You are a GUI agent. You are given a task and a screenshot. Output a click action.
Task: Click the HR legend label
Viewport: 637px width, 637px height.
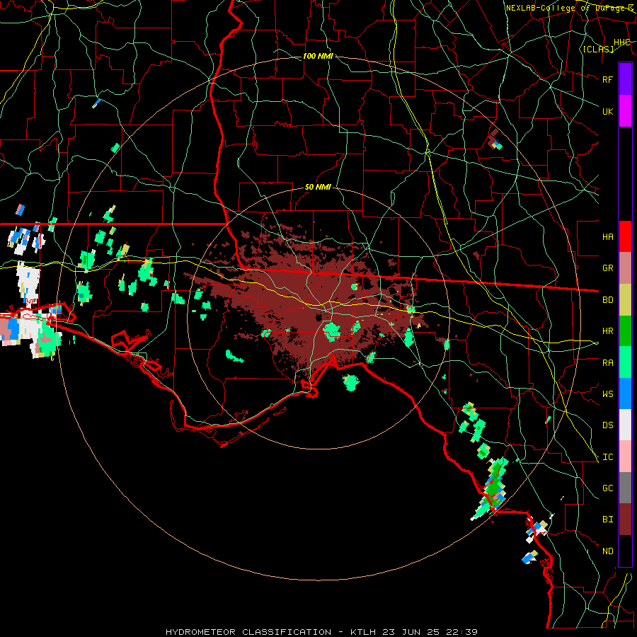(x=607, y=331)
